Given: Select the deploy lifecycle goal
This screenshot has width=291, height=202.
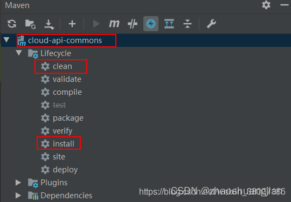Looking at the screenshot, I should click(65, 170).
